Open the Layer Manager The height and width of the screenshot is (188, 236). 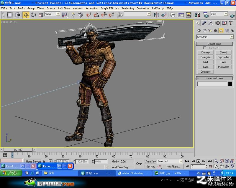tap(173, 15)
